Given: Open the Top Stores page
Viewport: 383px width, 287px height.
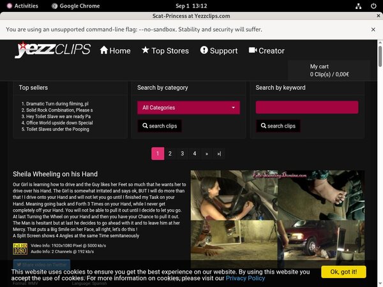Looking at the screenshot, I should point(165,50).
